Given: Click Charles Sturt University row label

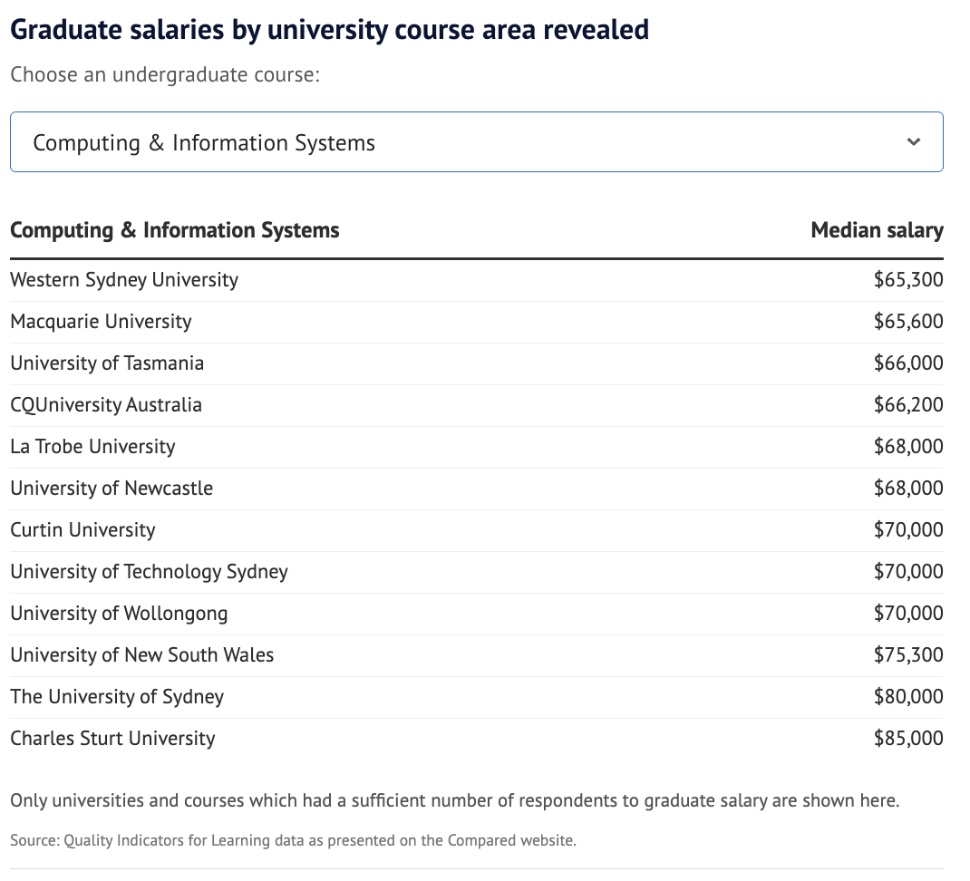Looking at the screenshot, I should pyautogui.click(x=112, y=739).
